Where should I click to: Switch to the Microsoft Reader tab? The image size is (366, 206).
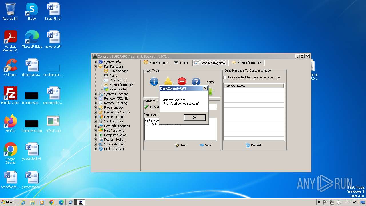[246, 63]
